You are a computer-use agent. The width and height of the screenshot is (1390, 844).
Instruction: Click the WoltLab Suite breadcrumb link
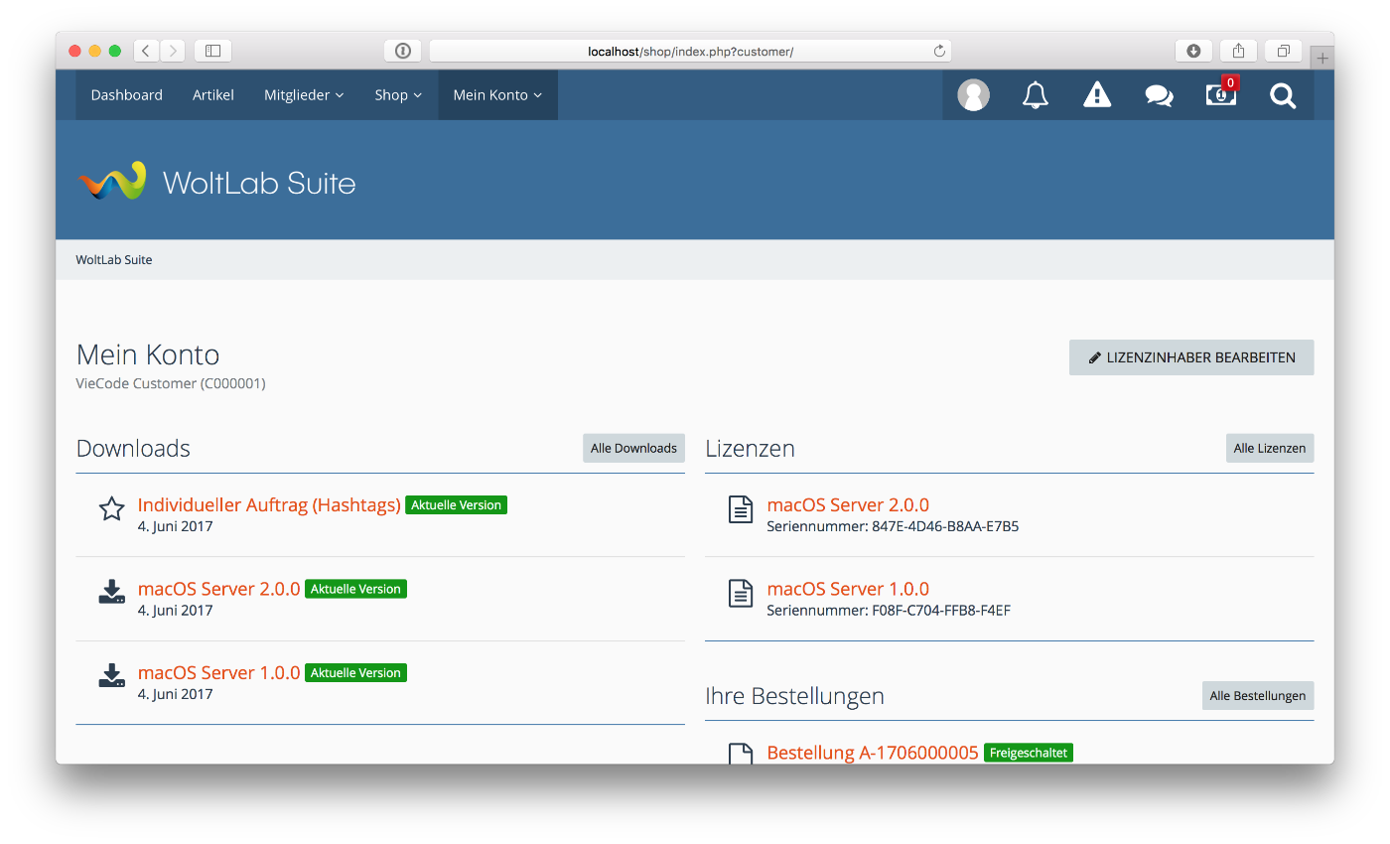pyautogui.click(x=114, y=260)
